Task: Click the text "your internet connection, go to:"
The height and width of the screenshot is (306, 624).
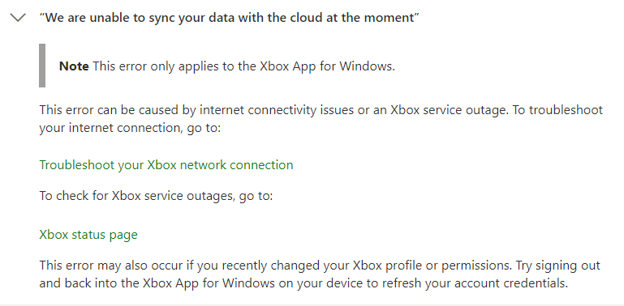Action: (130, 128)
